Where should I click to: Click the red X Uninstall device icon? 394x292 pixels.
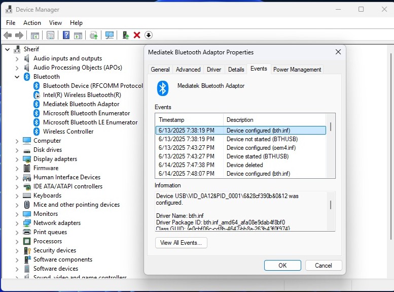click(x=137, y=35)
